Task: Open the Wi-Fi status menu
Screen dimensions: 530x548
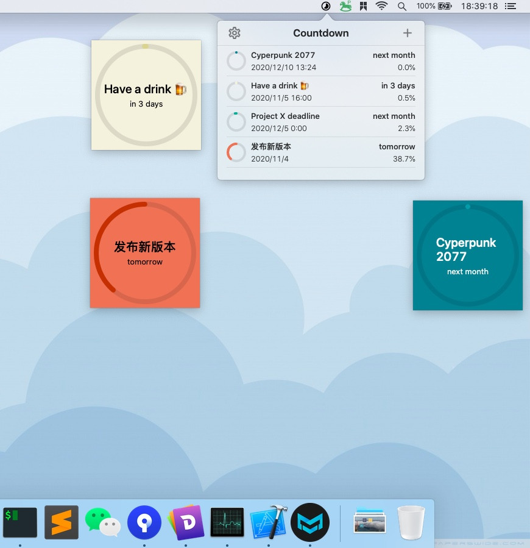Action: (381, 6)
